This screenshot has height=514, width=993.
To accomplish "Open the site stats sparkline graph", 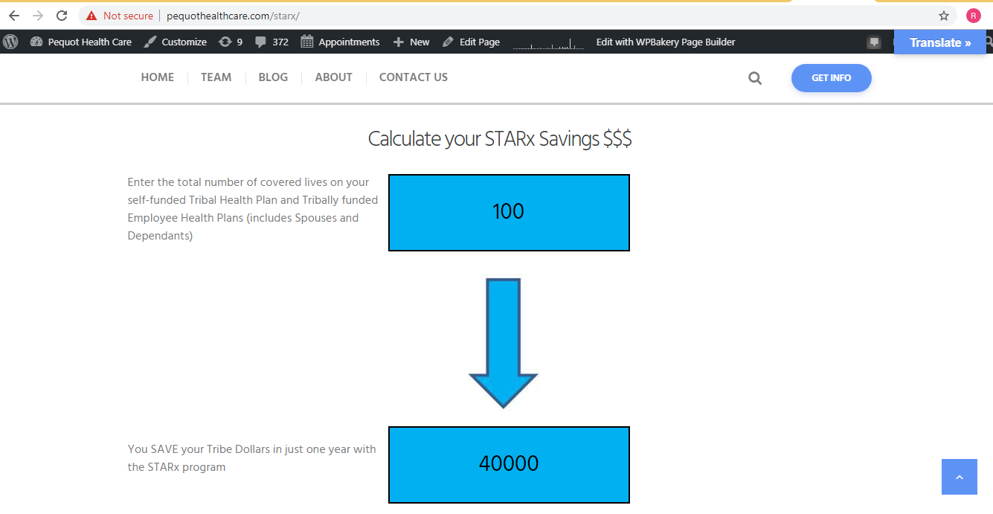I will 548,43.
